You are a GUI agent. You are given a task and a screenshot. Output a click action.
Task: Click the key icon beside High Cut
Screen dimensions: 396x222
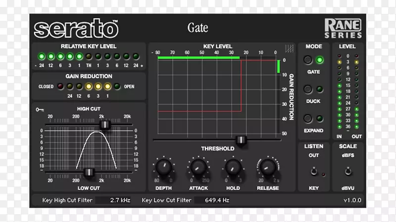click(x=40, y=110)
